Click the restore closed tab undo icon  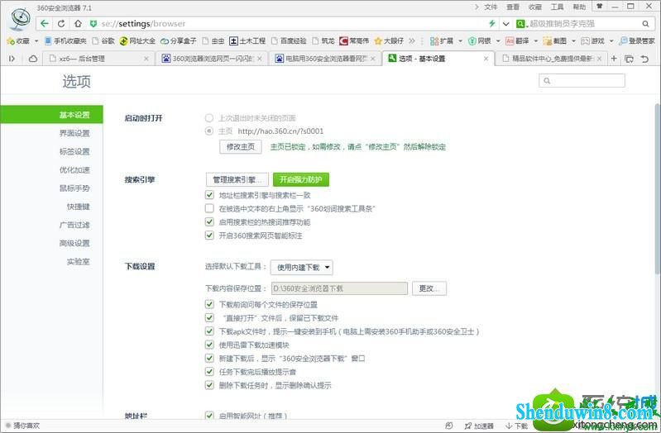pyautogui.click(x=644, y=59)
